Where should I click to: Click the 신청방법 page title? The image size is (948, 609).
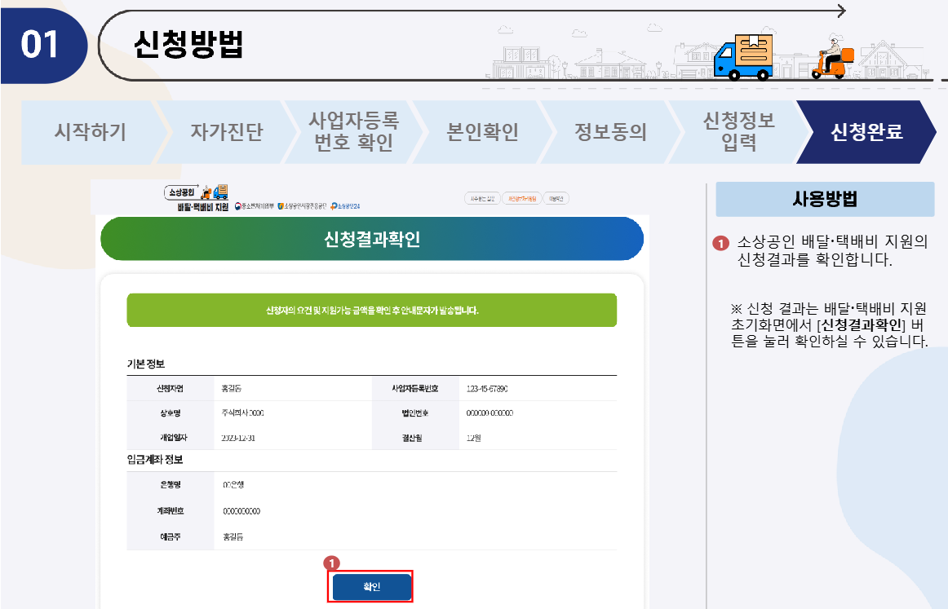click(x=188, y=44)
